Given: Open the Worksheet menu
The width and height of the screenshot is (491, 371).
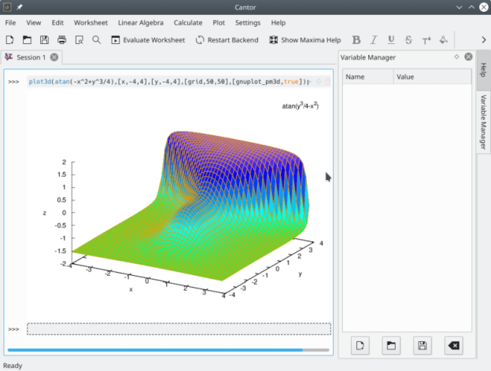Looking at the screenshot, I should click(x=90, y=23).
